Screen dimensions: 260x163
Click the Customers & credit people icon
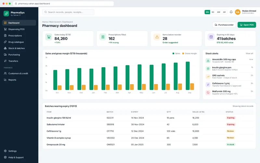pyautogui.click(x=5, y=73)
